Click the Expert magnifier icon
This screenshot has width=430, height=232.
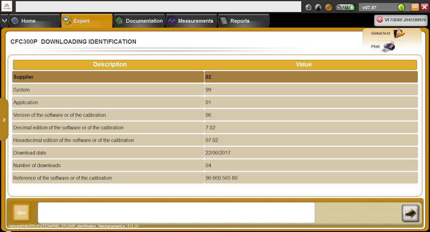tap(67, 20)
